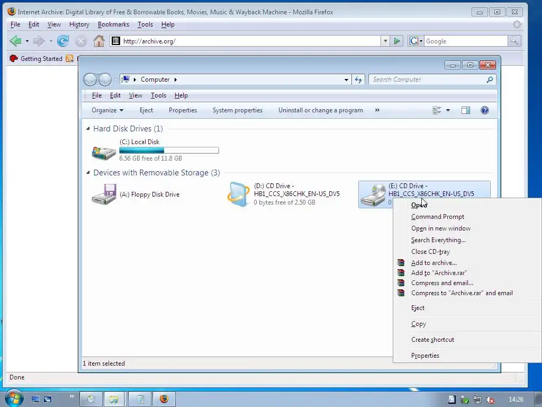This screenshot has height=407, width=542.
Task: Choose Add to archive in context menu
Action: click(x=467, y=263)
